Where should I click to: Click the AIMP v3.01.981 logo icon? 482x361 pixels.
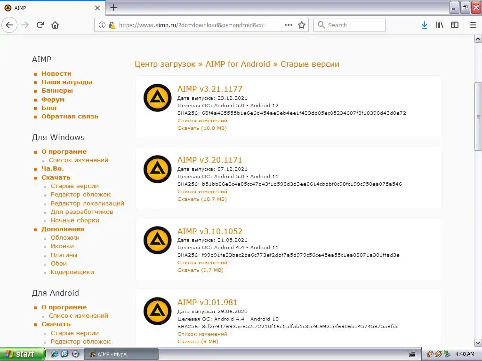157,311
